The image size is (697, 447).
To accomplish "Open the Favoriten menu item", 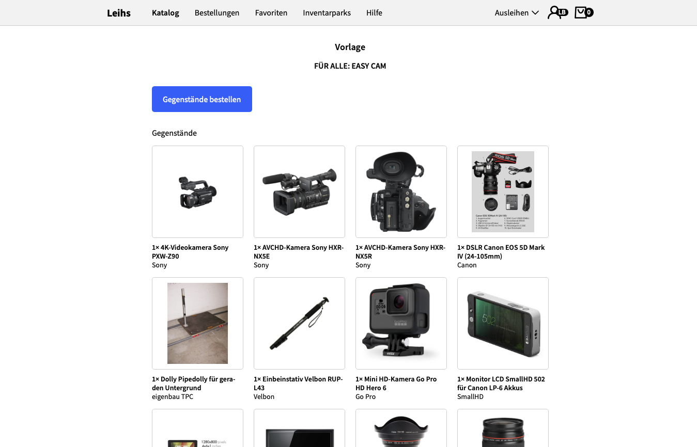I will (x=271, y=13).
